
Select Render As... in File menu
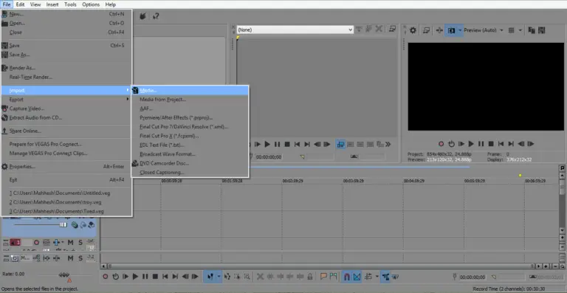pos(22,68)
